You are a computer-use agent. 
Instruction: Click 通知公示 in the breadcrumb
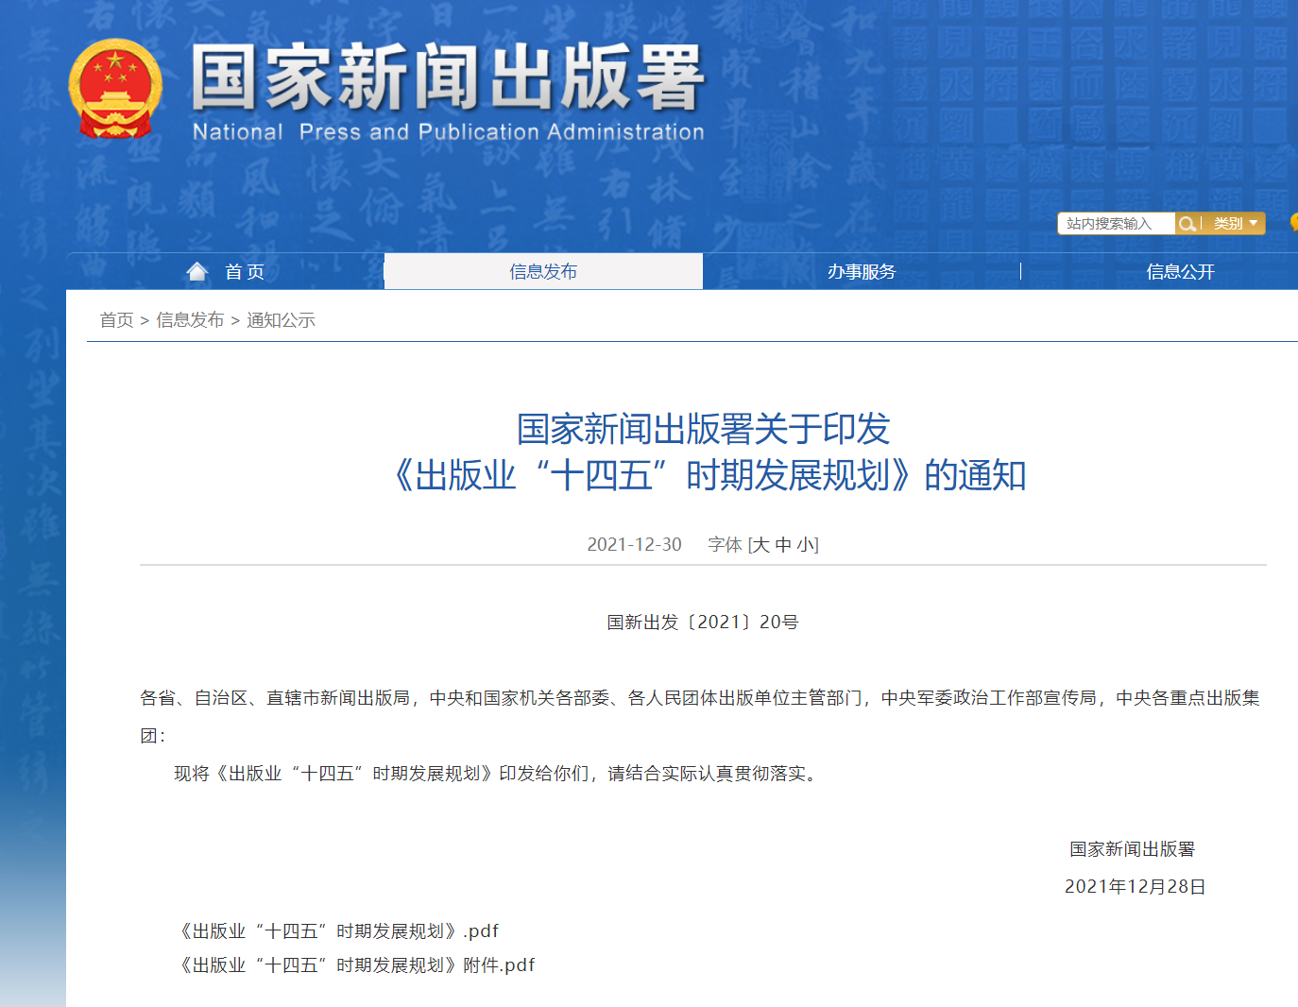click(281, 320)
